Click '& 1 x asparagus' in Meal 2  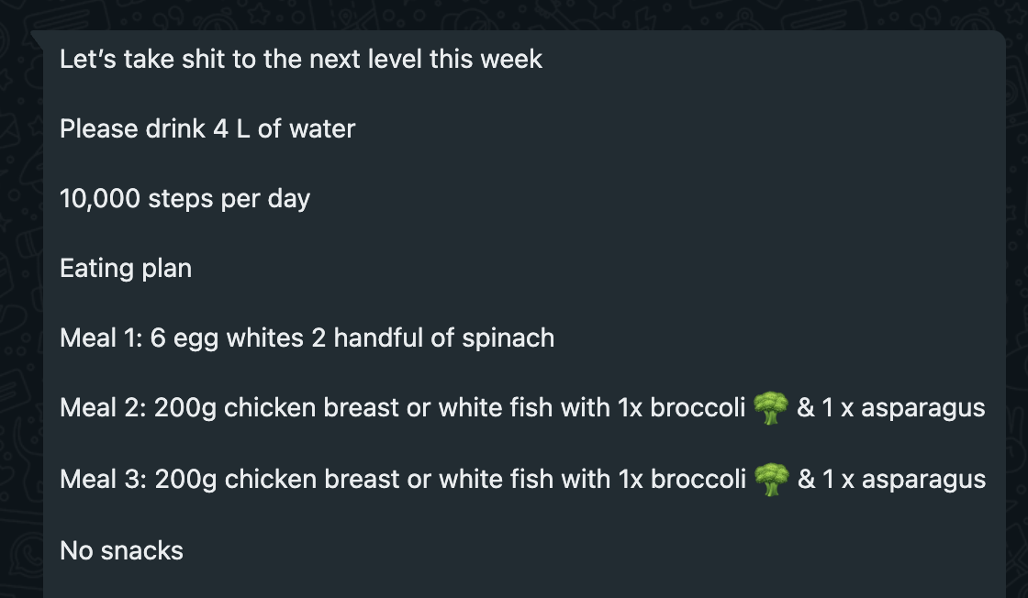891,408
